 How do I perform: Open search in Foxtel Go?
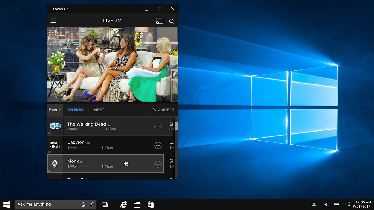[172, 21]
